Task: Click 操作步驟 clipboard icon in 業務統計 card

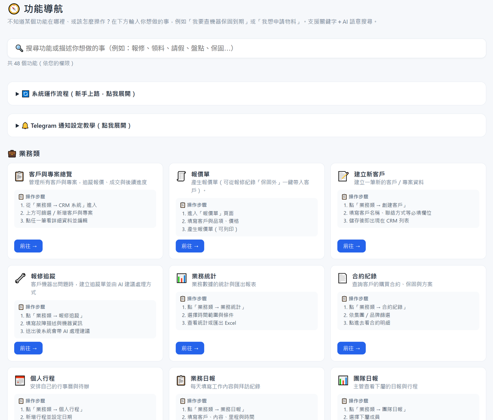Action: 183,299
